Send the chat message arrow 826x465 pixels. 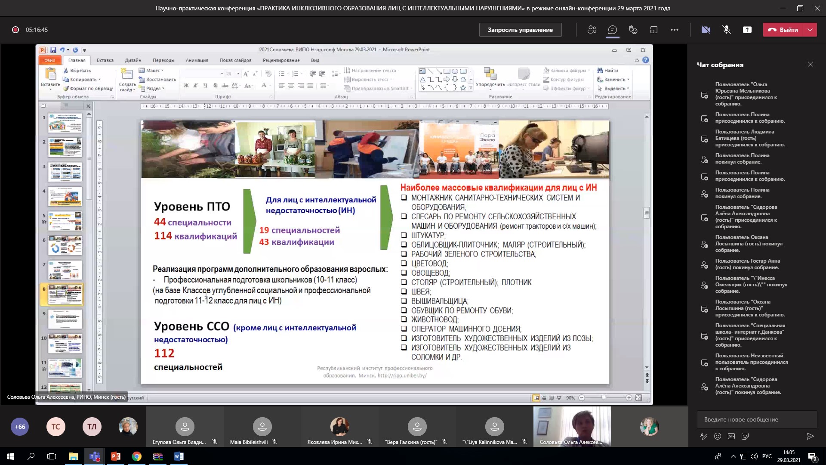click(x=810, y=436)
